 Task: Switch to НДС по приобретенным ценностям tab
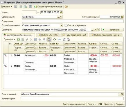(x=106, y=35)
